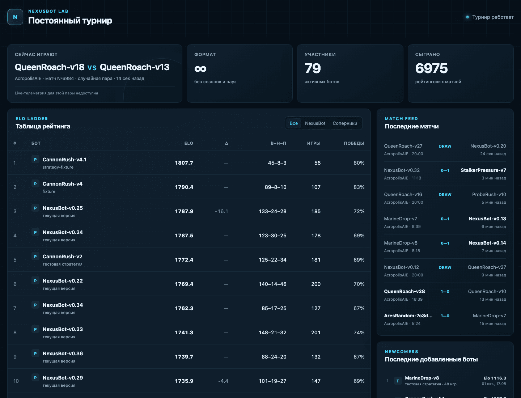Click the 6975 played matches count

(431, 68)
